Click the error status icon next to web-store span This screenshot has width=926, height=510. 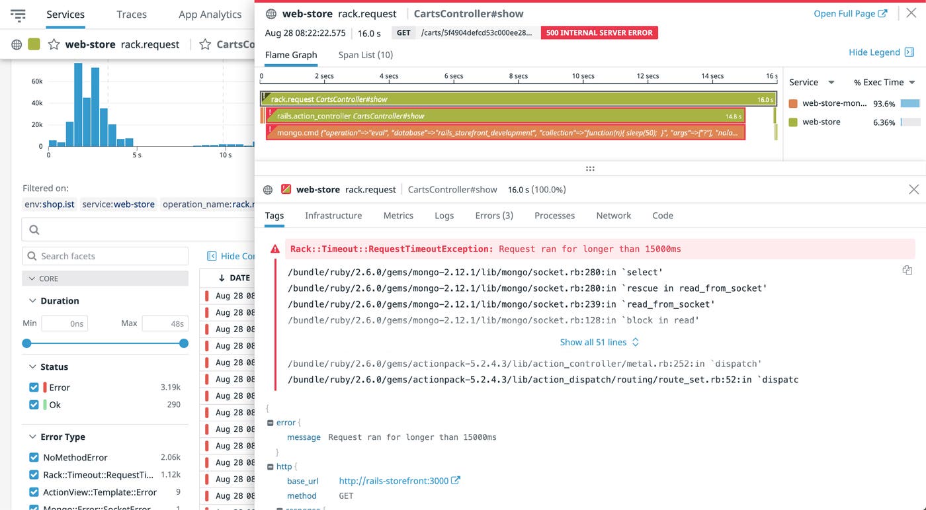pos(286,189)
